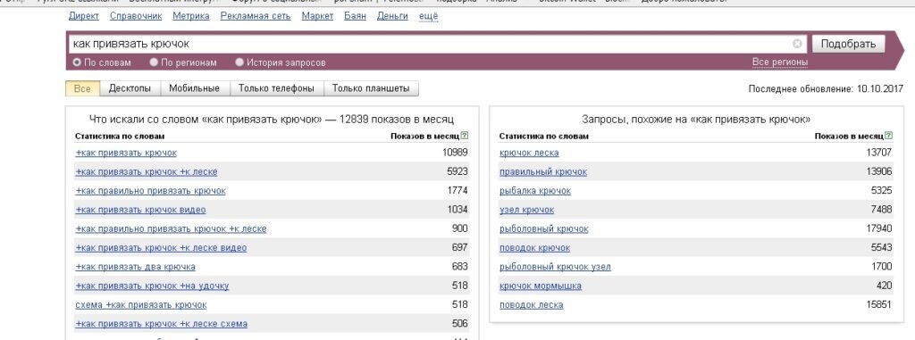The height and width of the screenshot is (340, 915).
Task: Open '+как привязать крючок +к леске видео'
Action: point(161,248)
